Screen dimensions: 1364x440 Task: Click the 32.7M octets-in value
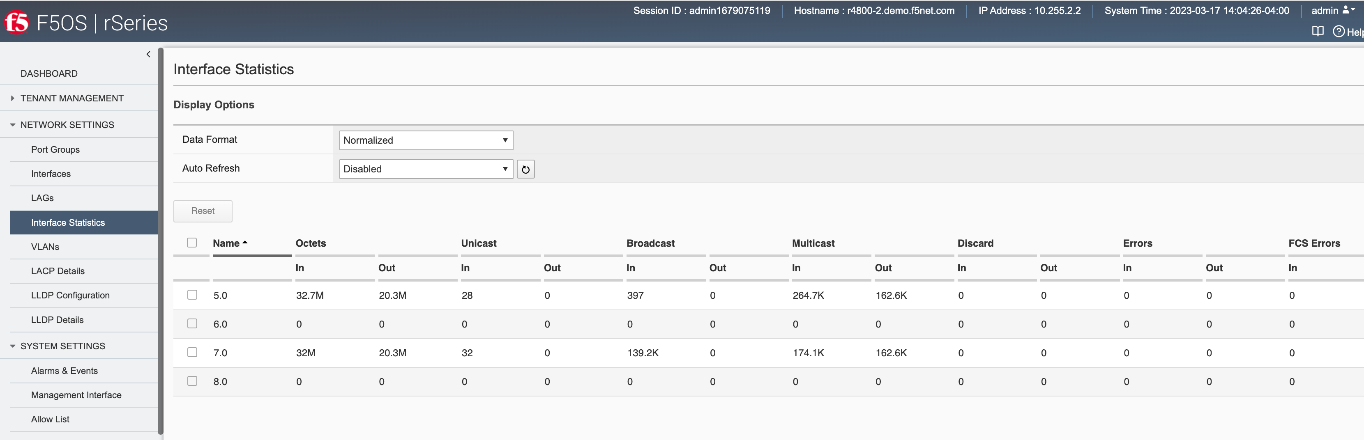click(x=310, y=296)
